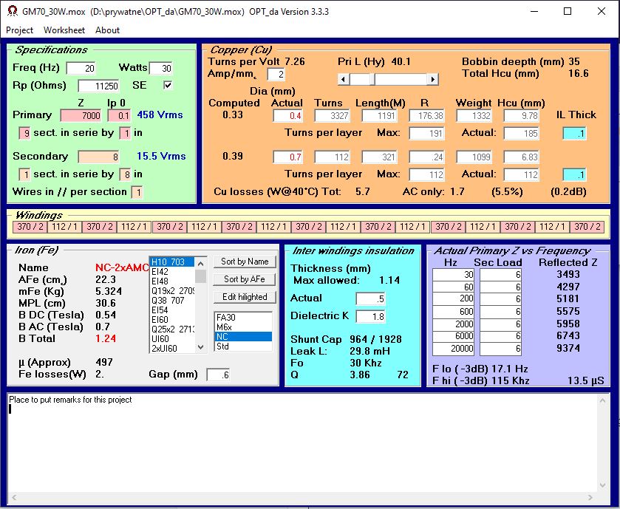Click right arrow of Pri L slider
The width and height of the screenshot is (620, 509).
[x=433, y=80]
